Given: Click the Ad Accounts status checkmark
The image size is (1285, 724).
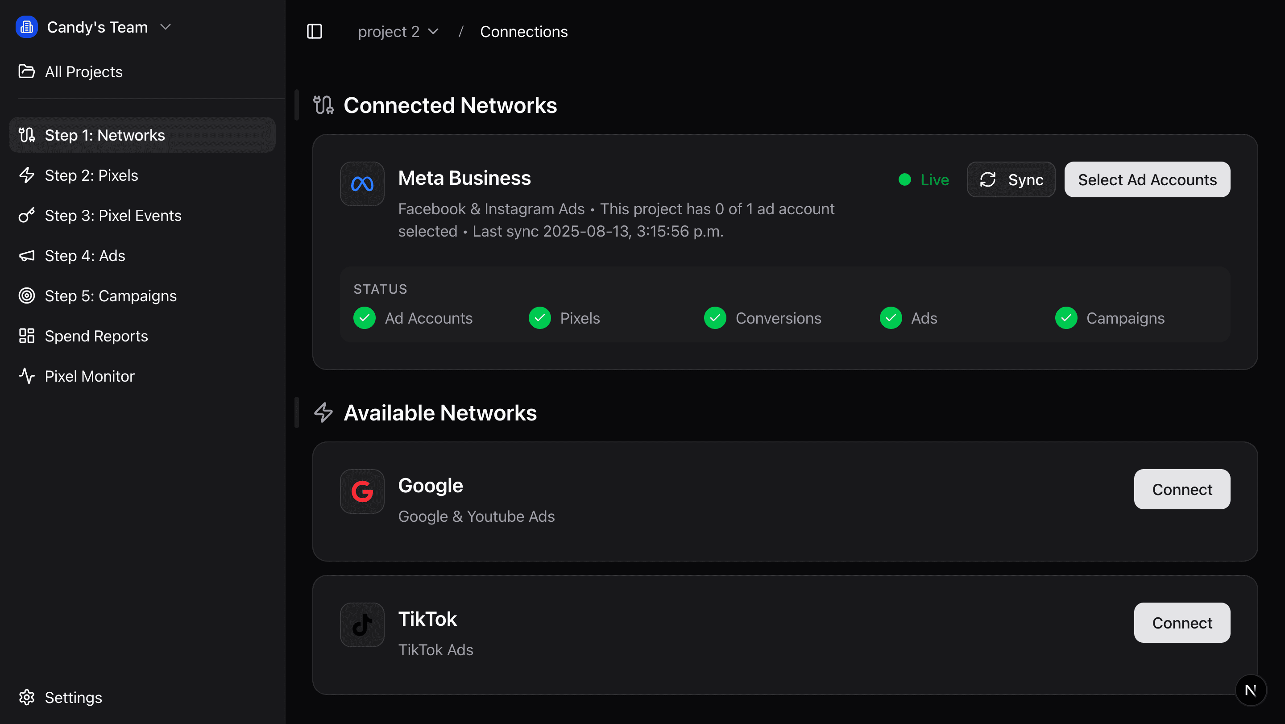Looking at the screenshot, I should click(364, 318).
